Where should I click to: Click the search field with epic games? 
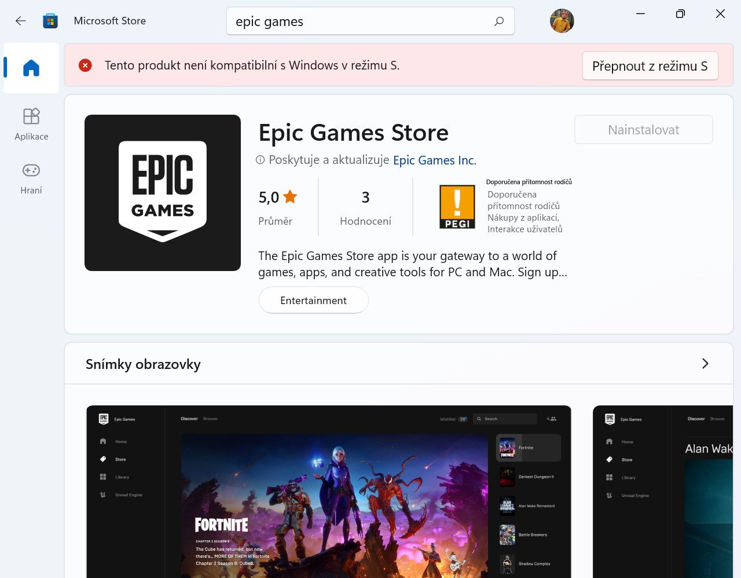(370, 21)
